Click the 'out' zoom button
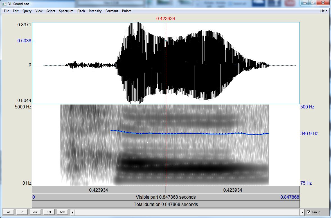Viewport: 331px width, 218px height. (x=35, y=212)
